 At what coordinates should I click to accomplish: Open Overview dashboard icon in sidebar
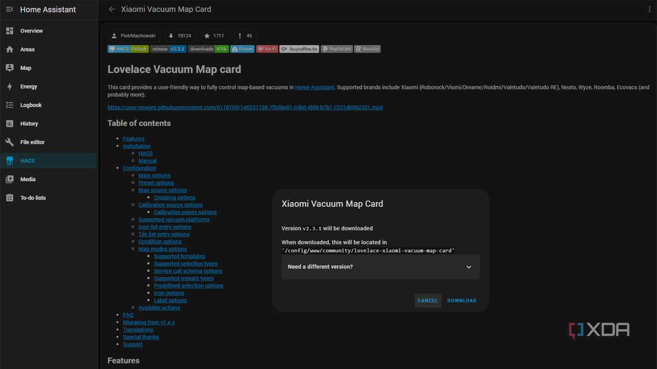click(x=10, y=31)
